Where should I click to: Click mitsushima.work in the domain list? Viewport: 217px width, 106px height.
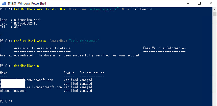coord(13,91)
